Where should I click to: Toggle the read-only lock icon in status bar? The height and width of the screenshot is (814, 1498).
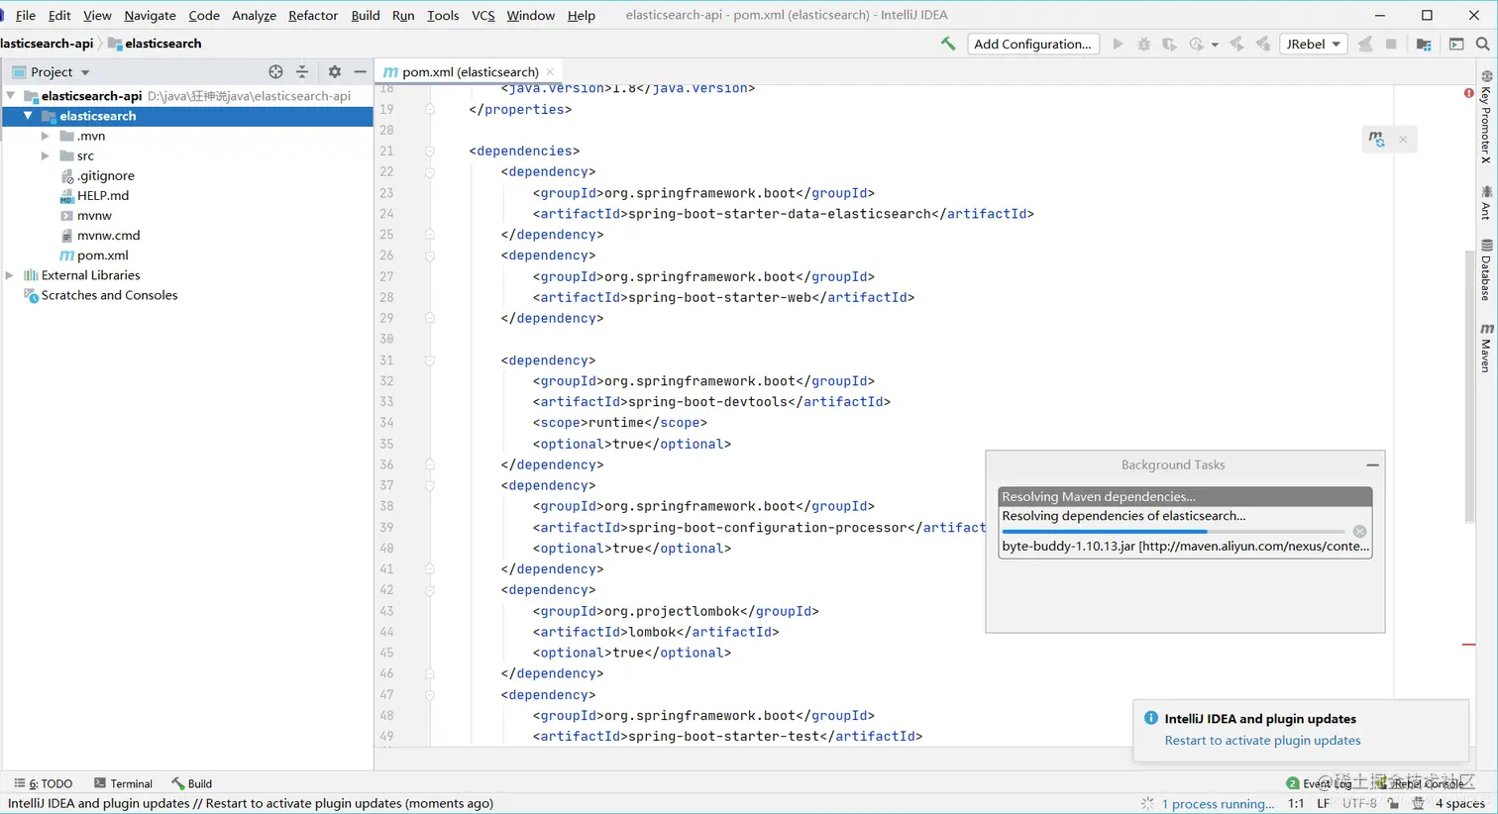1393,803
